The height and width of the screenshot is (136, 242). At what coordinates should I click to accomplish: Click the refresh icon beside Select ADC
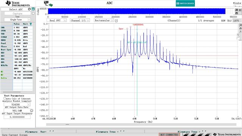coord(29,9)
